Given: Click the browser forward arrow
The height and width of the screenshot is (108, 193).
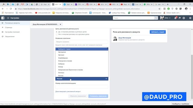Looking at the screenshot, I should (7, 9).
